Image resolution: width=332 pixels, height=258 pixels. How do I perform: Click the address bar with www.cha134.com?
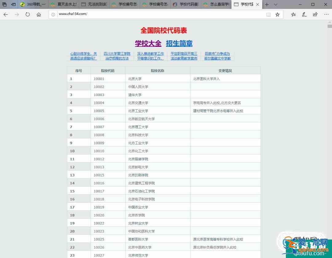click(161, 14)
